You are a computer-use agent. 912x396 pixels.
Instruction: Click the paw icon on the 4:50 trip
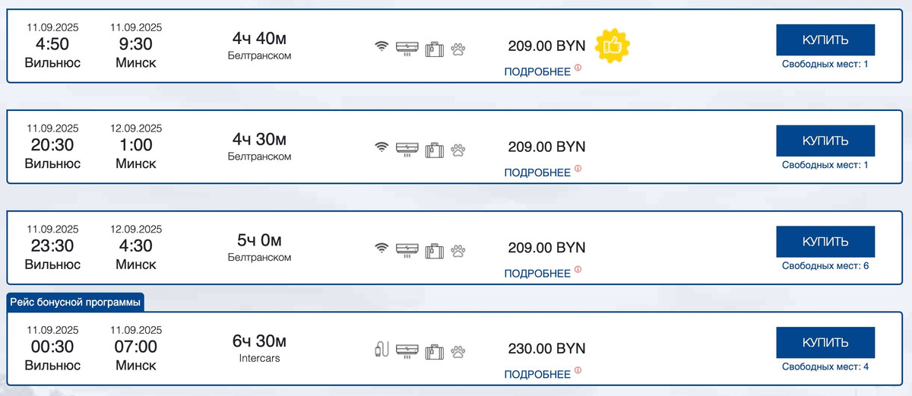pyautogui.click(x=458, y=49)
